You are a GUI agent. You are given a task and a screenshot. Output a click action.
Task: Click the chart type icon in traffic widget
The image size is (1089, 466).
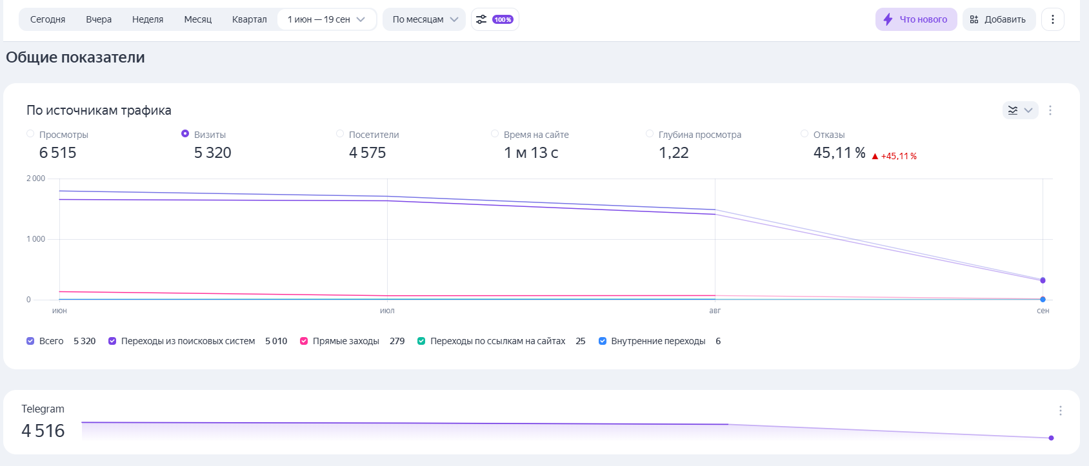1013,110
